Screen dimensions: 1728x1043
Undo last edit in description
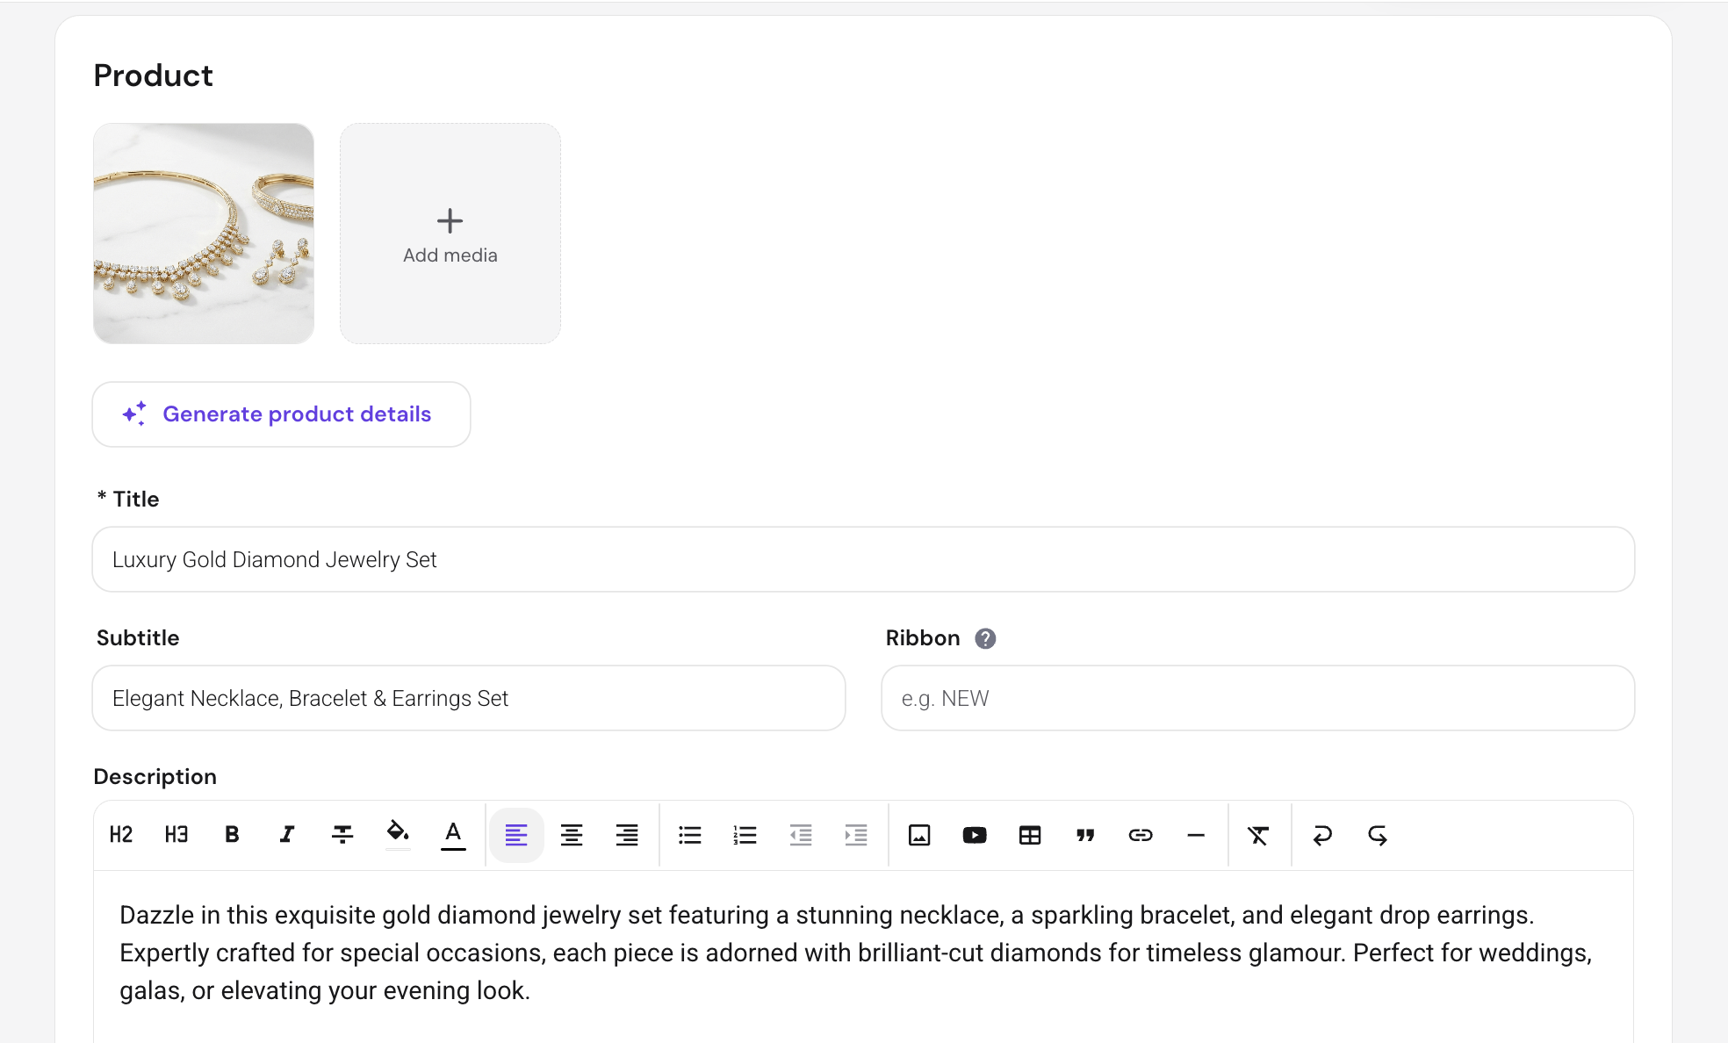click(x=1322, y=835)
